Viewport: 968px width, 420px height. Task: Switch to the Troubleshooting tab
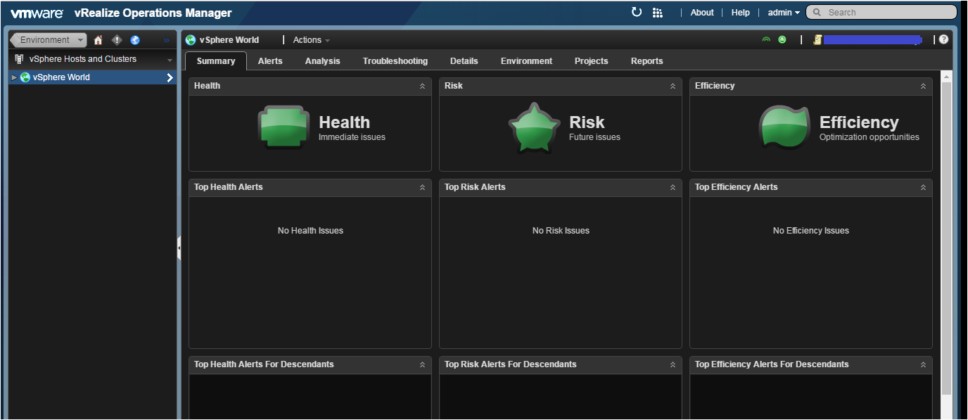coord(395,61)
